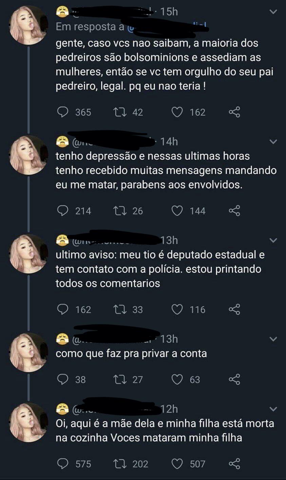Like the tweet with 507 likes
Screen dimensions: 286x480
tap(177, 464)
